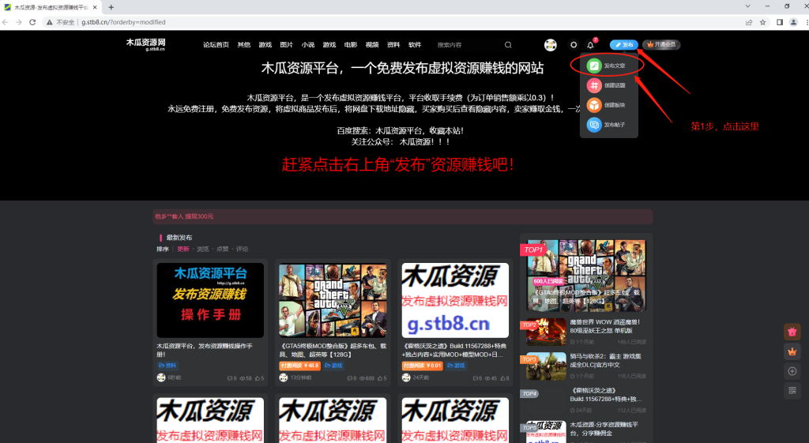The height and width of the screenshot is (443, 809).
Task: Open 资料 in the navigation bar
Action: [x=393, y=45]
